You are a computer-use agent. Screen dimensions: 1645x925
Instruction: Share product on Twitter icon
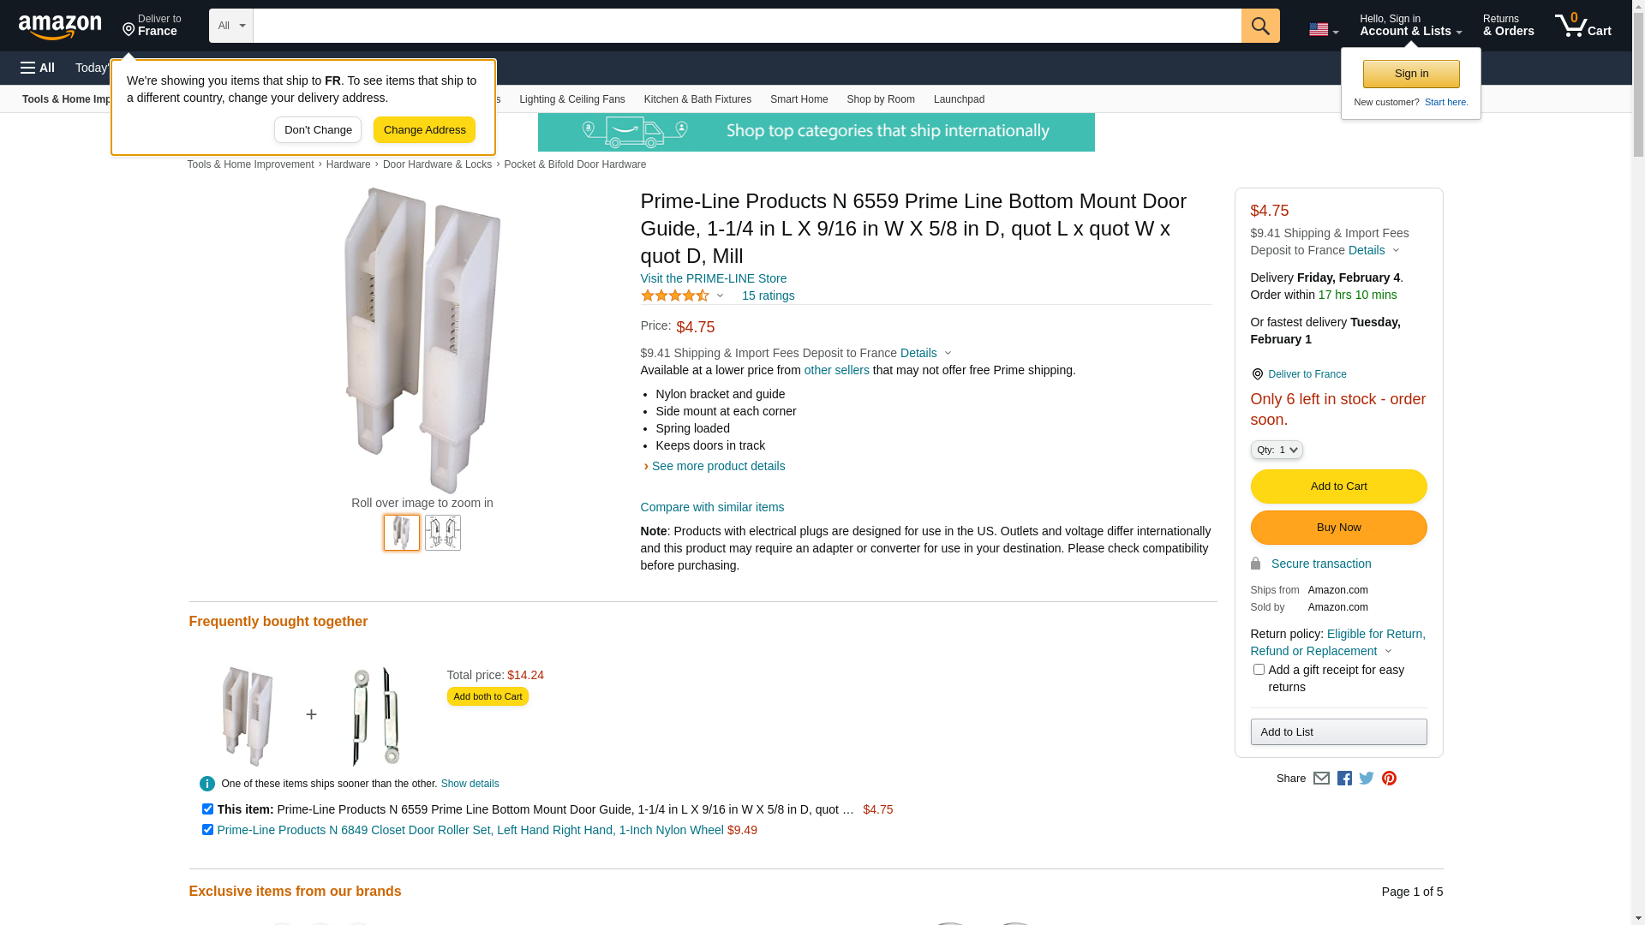(1367, 778)
